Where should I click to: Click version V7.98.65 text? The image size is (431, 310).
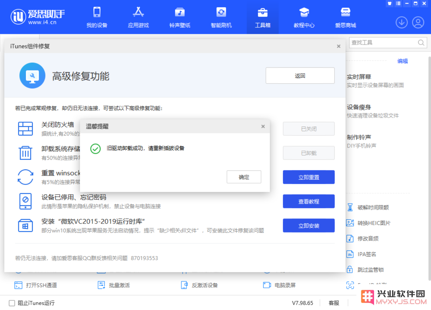click(x=303, y=303)
